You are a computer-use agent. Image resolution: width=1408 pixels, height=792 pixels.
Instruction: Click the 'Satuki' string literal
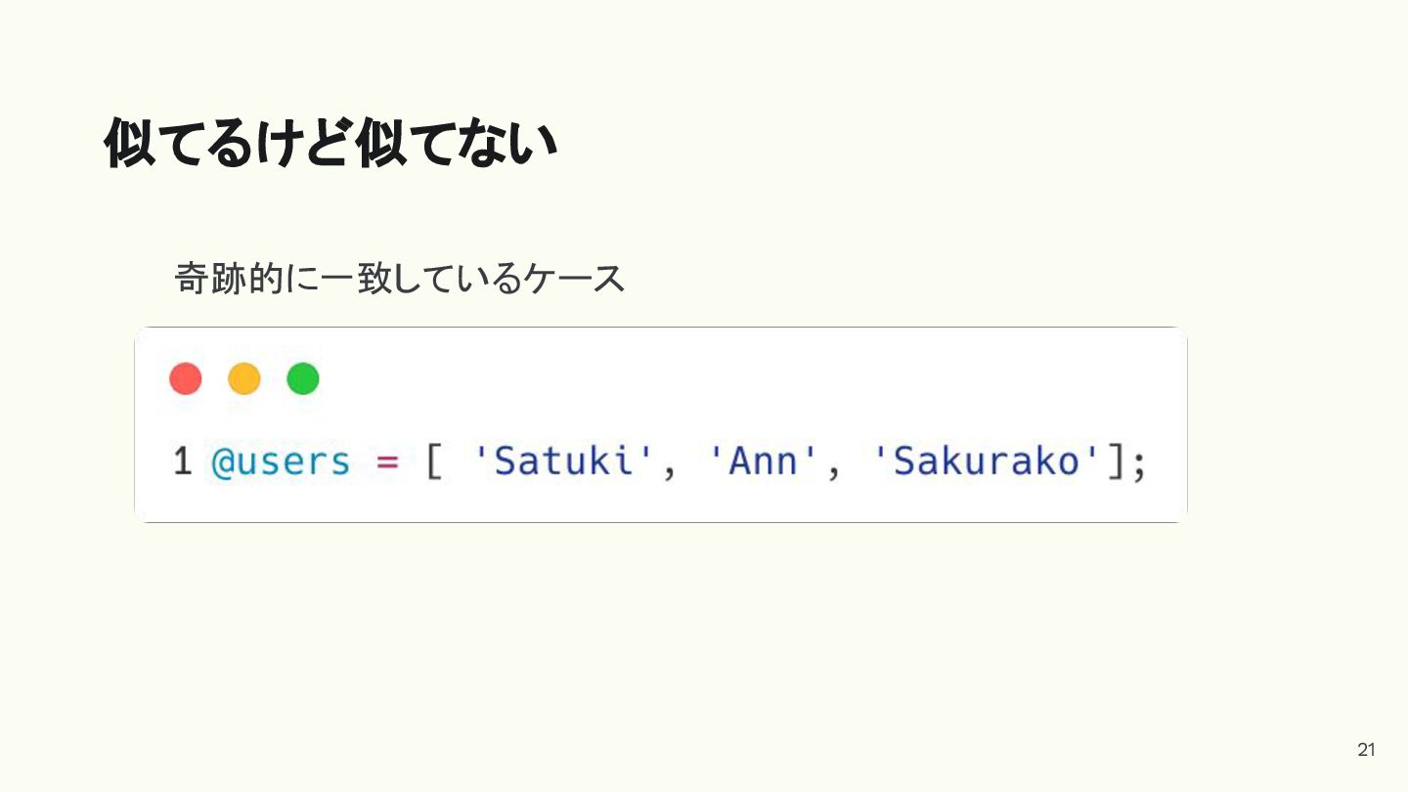click(x=562, y=461)
